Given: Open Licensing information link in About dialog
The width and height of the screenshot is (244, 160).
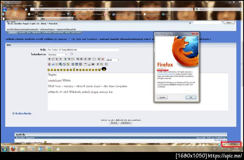Looking at the screenshot, I should pyautogui.click(x=166, y=74).
